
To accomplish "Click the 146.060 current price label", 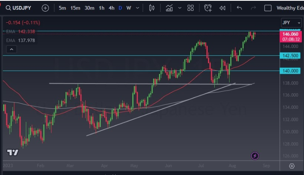I will click(290, 37).
